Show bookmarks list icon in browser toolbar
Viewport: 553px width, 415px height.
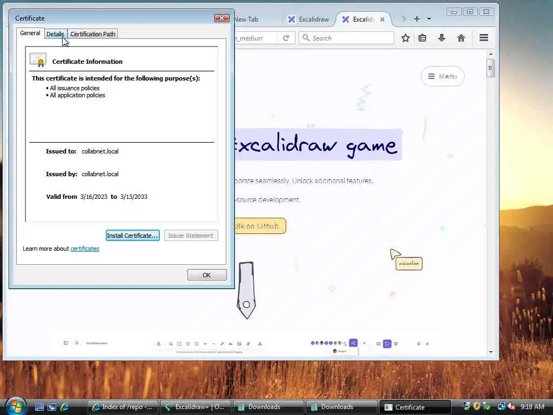click(x=422, y=38)
